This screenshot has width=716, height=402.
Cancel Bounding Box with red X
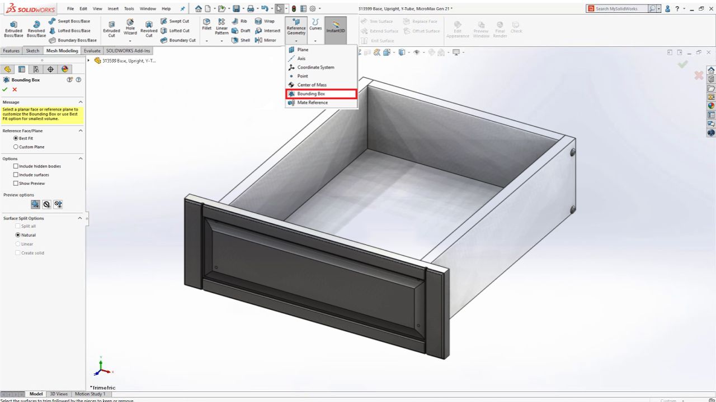pos(15,89)
